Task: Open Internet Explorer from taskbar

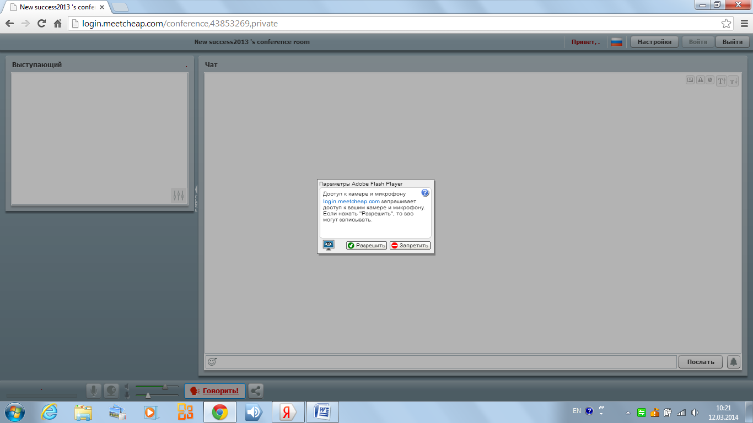Action: tap(50, 412)
